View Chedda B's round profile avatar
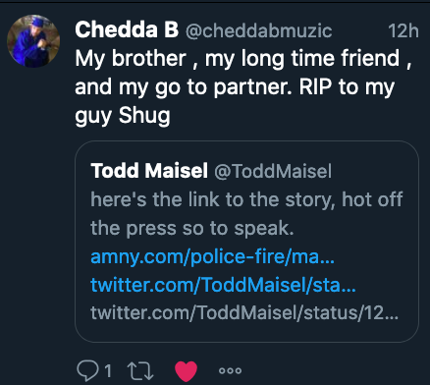 coord(33,41)
